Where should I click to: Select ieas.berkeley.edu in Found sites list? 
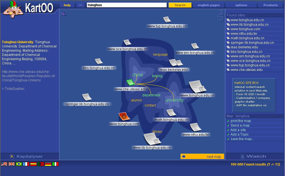(255, 47)
